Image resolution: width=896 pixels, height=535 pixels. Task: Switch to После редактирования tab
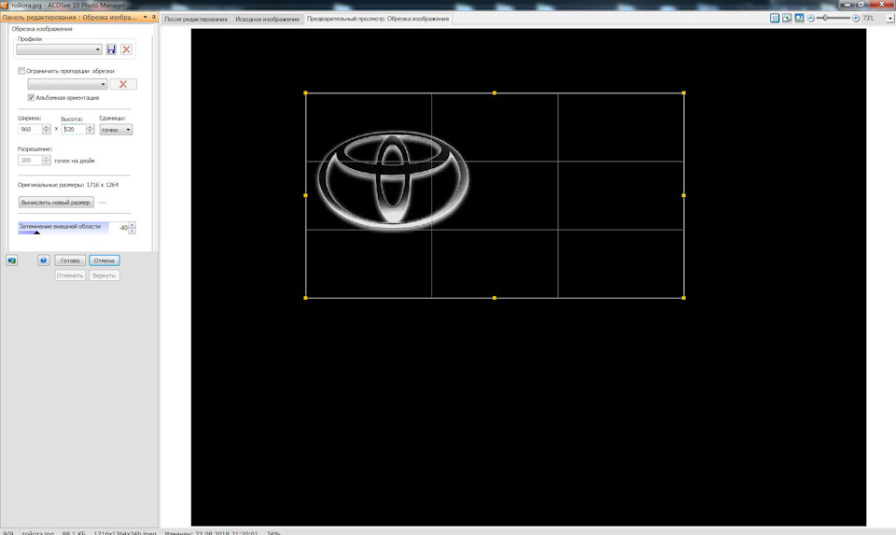click(x=196, y=19)
